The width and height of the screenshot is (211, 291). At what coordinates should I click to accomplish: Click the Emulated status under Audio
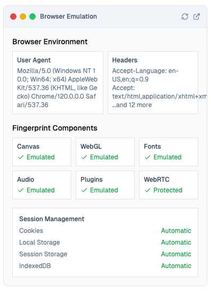coord(40,190)
